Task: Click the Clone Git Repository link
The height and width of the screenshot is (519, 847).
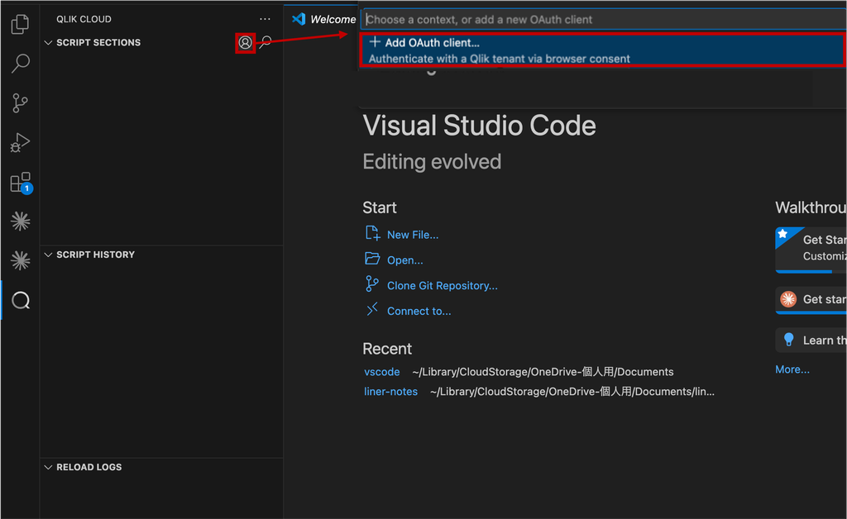Action: click(443, 285)
